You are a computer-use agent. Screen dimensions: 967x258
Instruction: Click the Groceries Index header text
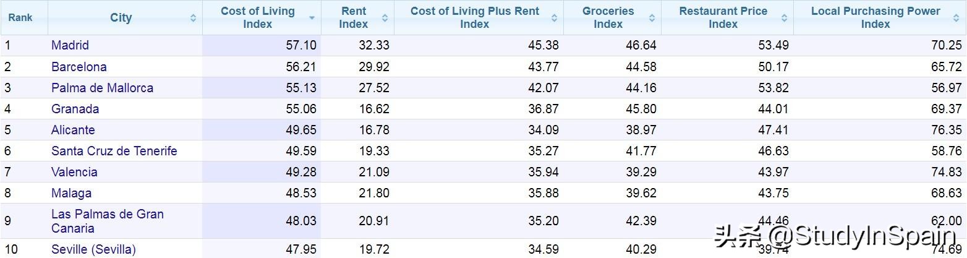pyautogui.click(x=608, y=18)
